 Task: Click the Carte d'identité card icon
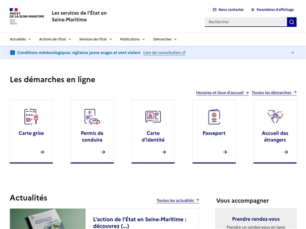[x=153, y=116]
